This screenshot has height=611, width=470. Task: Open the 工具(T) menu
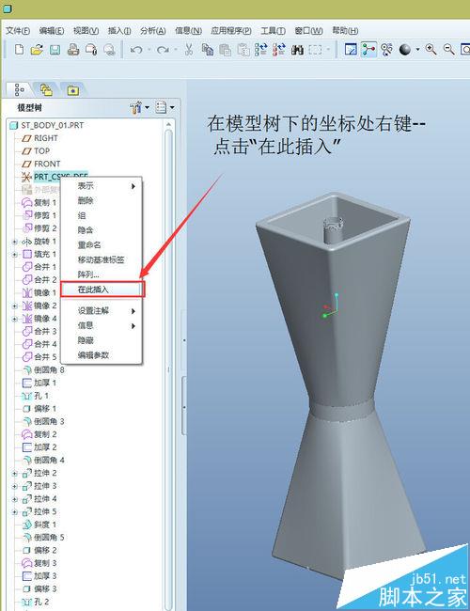tap(273, 30)
